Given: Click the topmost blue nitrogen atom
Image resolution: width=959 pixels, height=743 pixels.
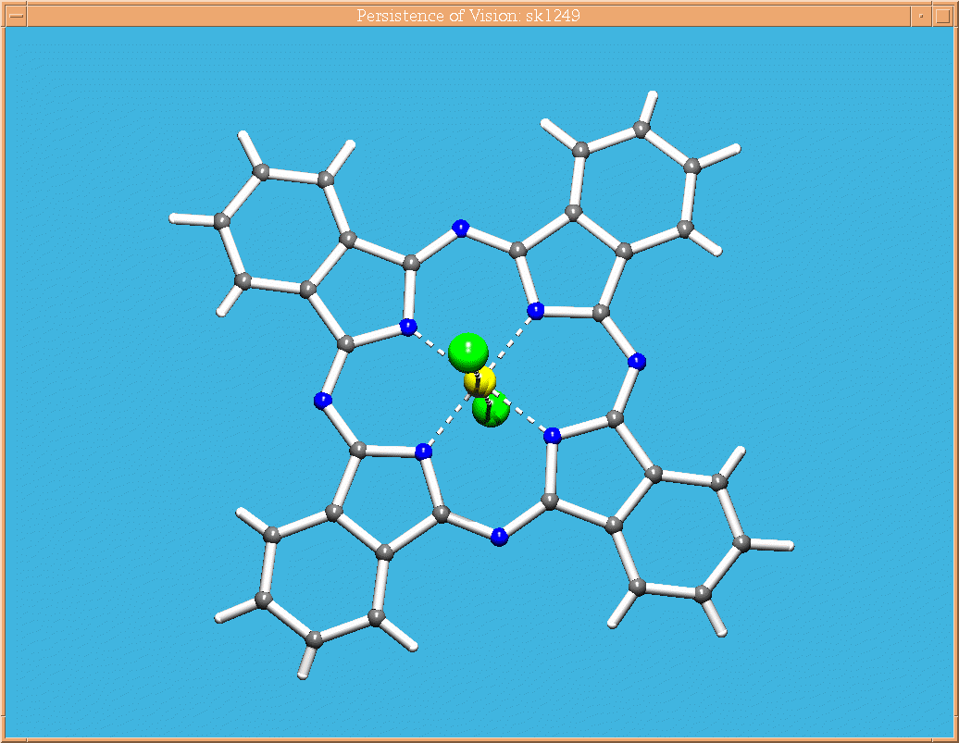Looking at the screenshot, I should [x=460, y=227].
